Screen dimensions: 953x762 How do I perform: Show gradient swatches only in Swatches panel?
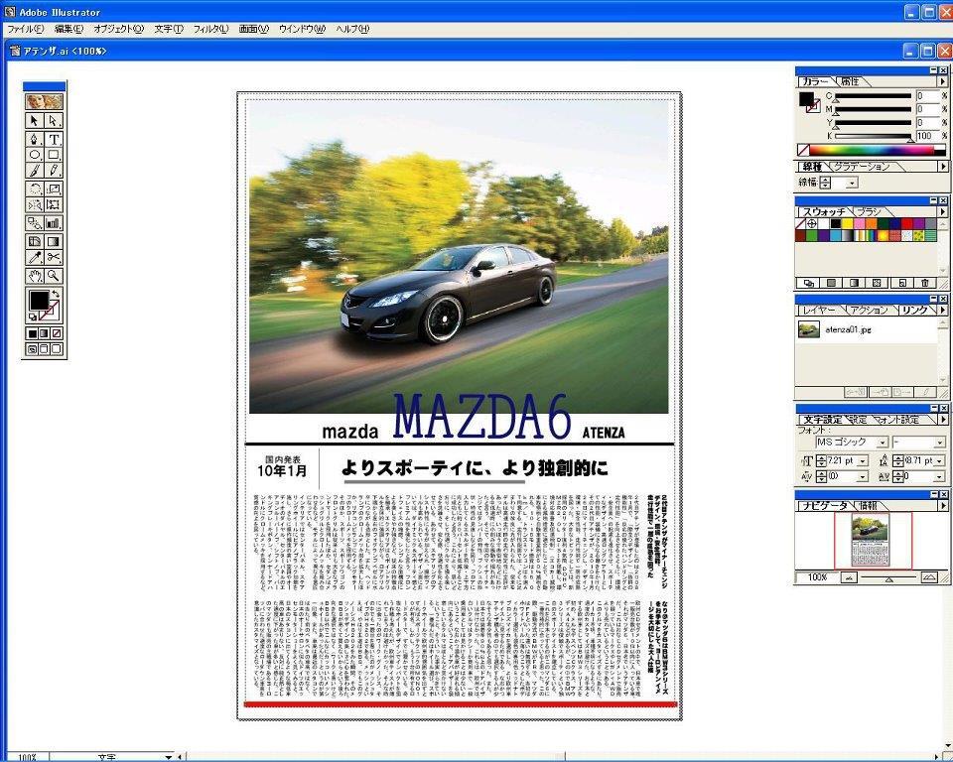click(854, 283)
